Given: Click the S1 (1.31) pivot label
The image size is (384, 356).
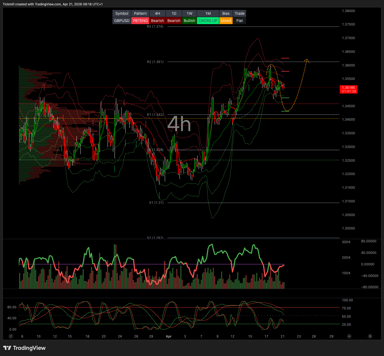Looking at the screenshot, I should click(x=156, y=203).
